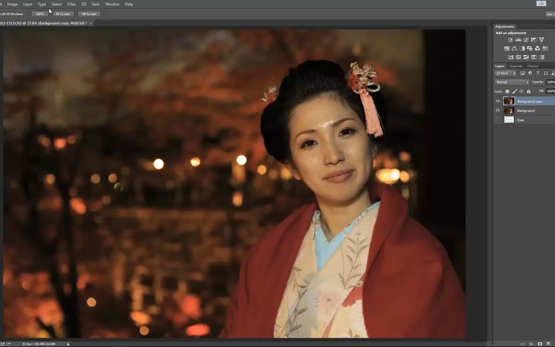Click the Fill Screen button
Screen dimensions: 555x347
tap(89, 14)
